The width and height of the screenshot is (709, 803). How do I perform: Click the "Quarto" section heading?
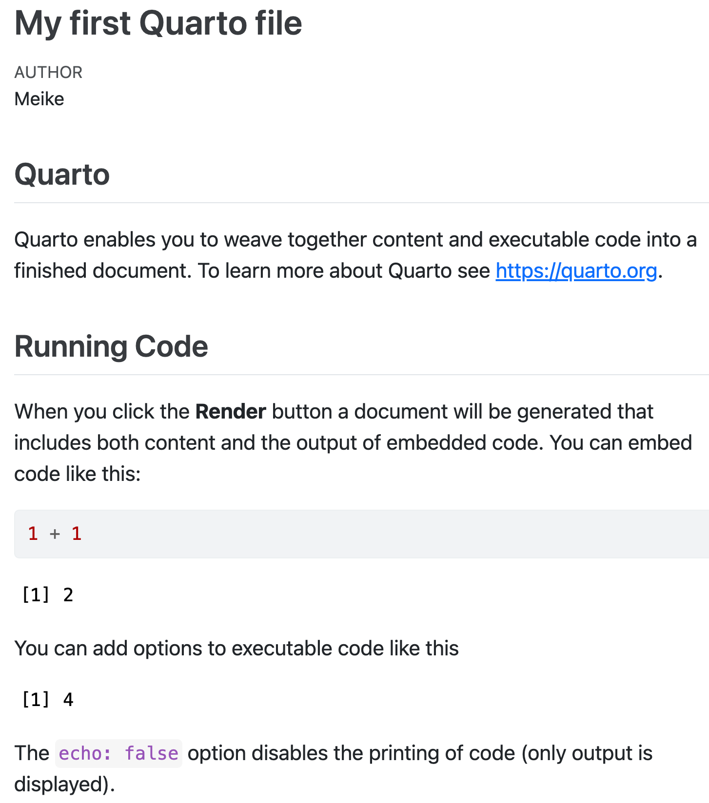click(62, 174)
